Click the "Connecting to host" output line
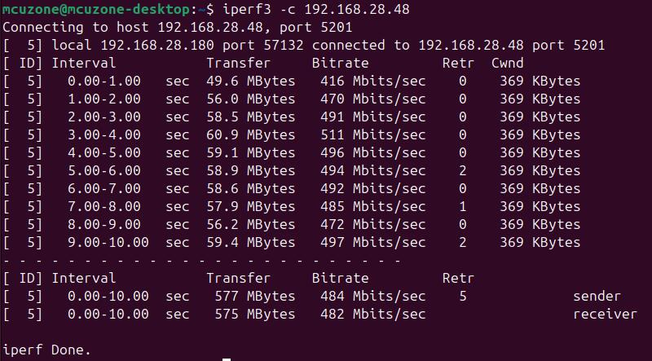 [177, 28]
